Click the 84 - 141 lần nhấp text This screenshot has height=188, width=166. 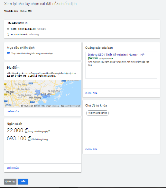[19, 35]
